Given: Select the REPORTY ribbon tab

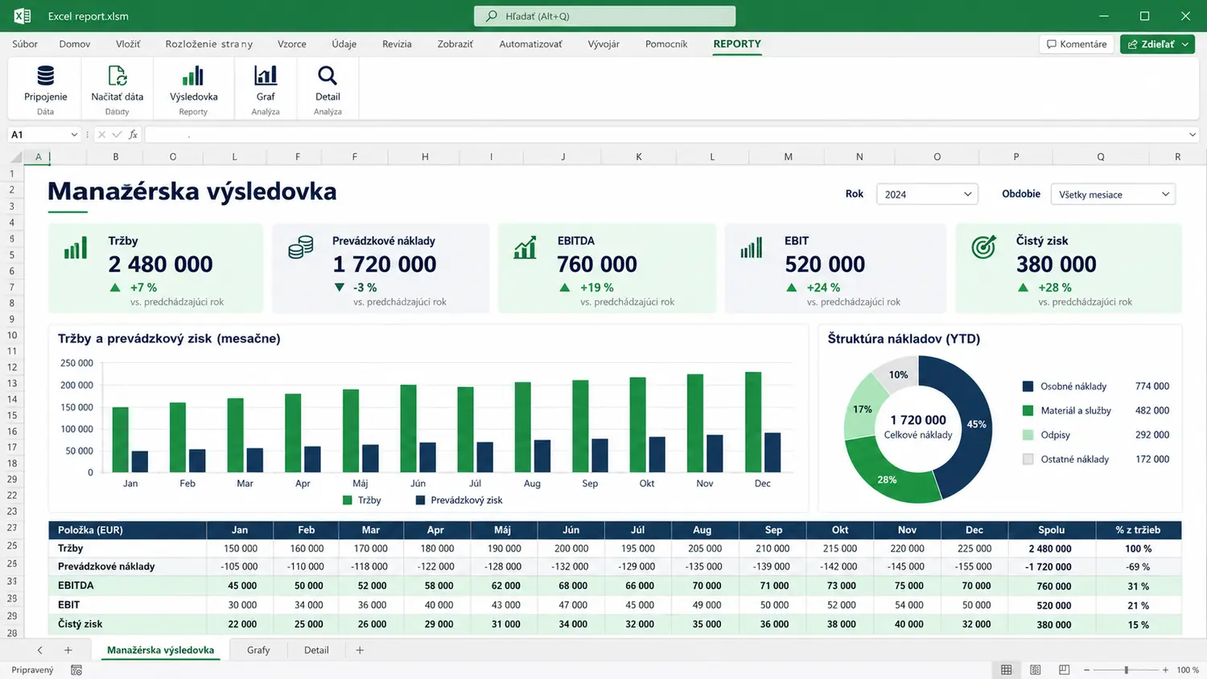Looking at the screenshot, I should [737, 44].
